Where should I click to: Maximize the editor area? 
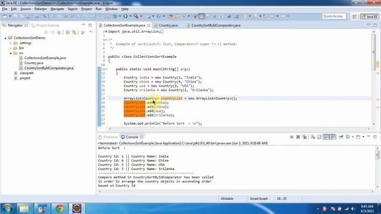pos(375,25)
